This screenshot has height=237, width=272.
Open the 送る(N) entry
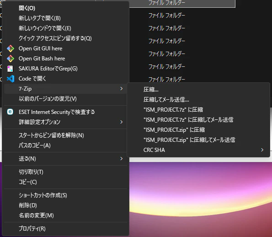click(65, 158)
